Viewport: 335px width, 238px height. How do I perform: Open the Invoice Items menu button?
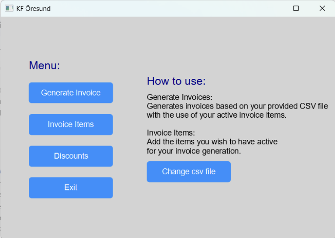pyautogui.click(x=71, y=125)
